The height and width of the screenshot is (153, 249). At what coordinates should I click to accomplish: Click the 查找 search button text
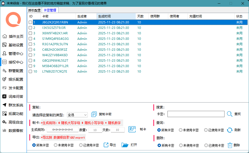tap(237, 114)
